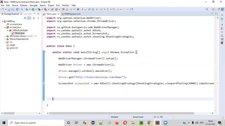Select the target folder
Screen dimensions: 225x126
point(12,45)
